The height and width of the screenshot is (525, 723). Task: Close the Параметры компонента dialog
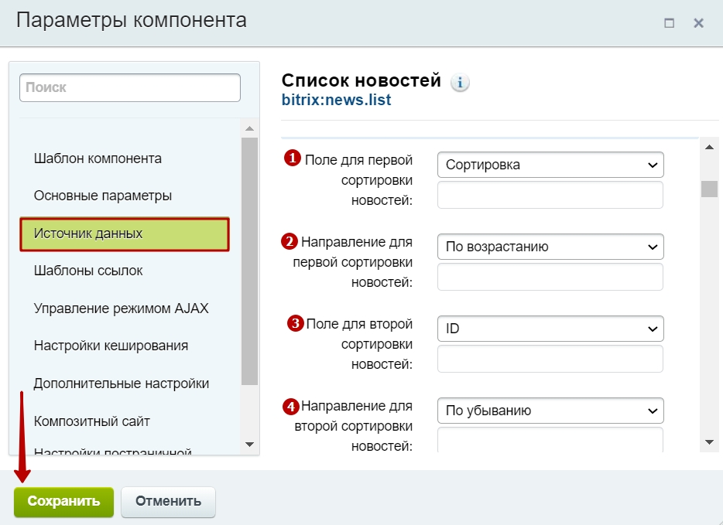[x=698, y=23]
